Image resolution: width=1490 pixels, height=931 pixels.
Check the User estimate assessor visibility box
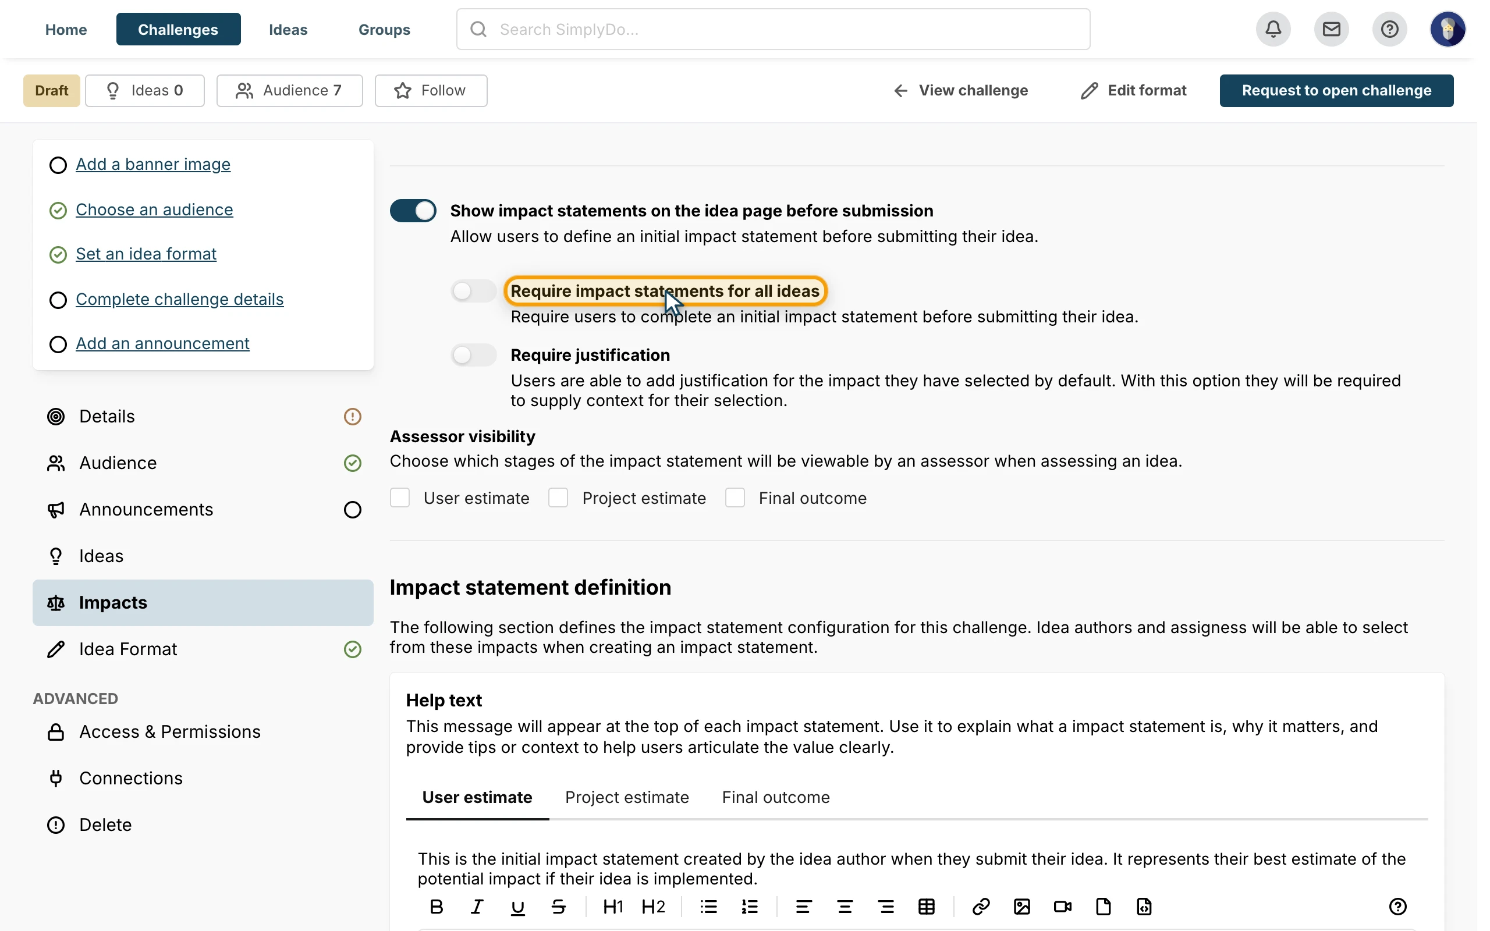400,498
